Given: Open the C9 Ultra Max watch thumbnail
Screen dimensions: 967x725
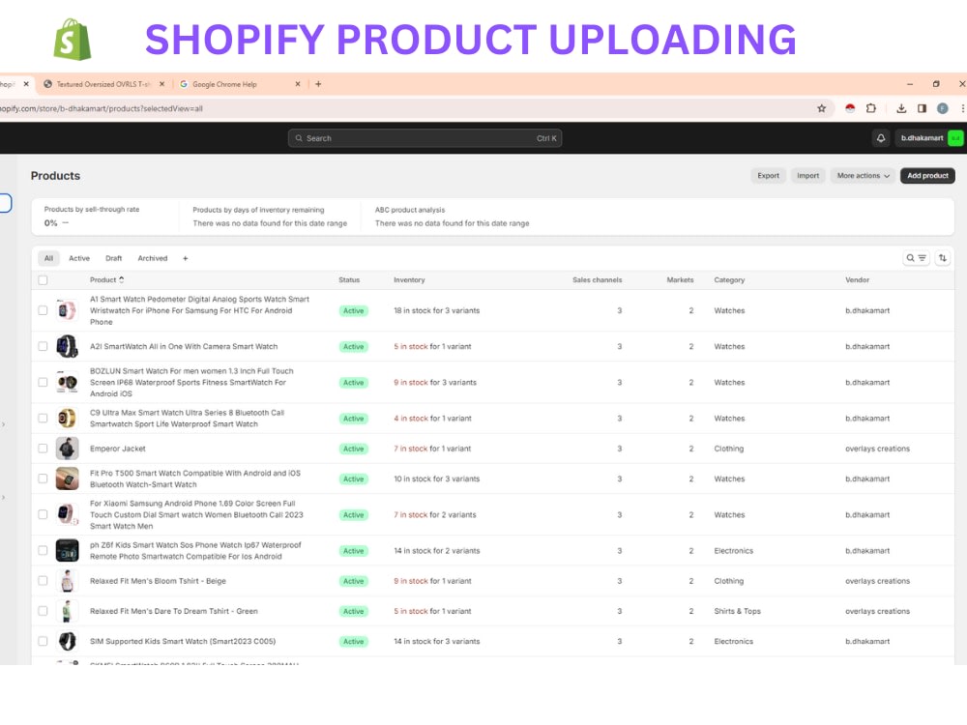Looking at the screenshot, I should [x=68, y=418].
